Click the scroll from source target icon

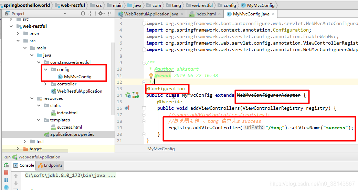(83, 14)
